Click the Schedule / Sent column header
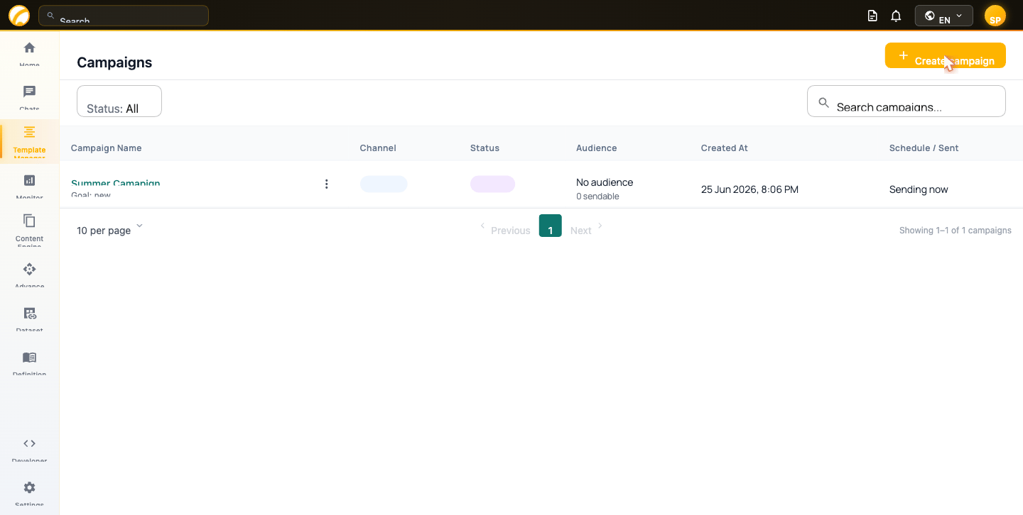This screenshot has width=1023, height=515. 924,148
